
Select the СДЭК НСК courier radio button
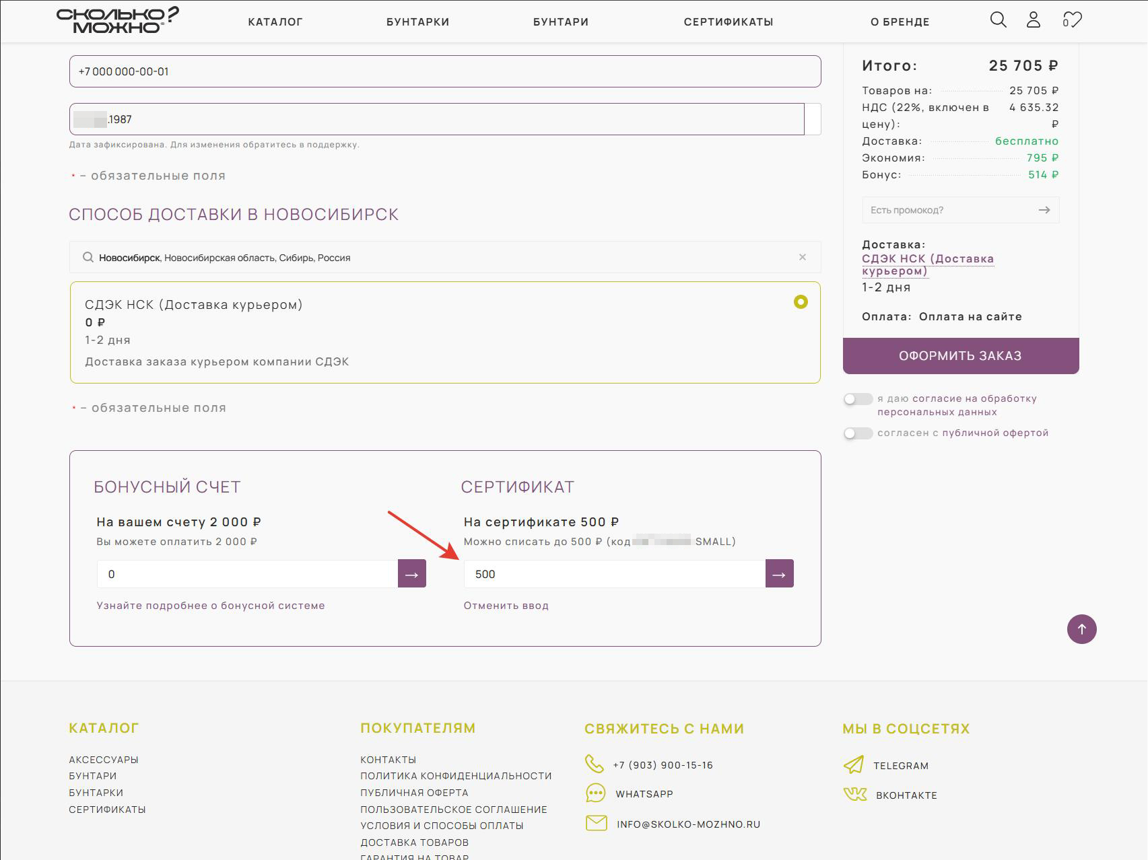(801, 302)
